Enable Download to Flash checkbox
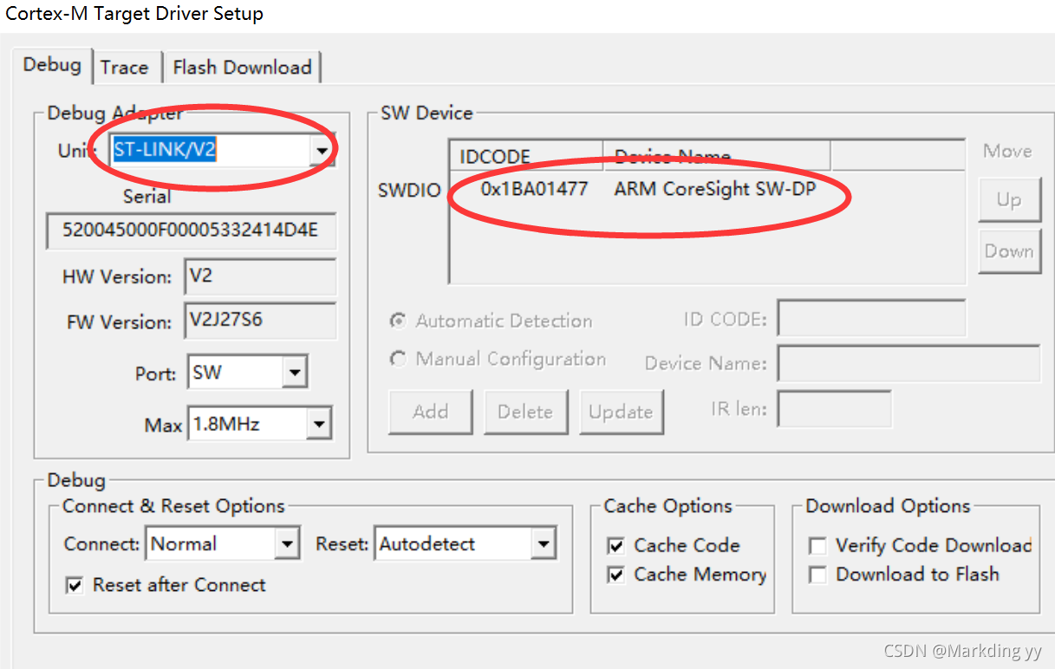This screenshot has height=669, width=1055. (817, 575)
